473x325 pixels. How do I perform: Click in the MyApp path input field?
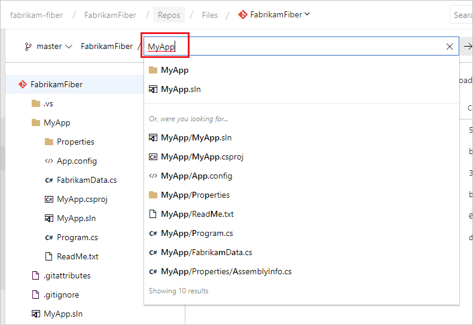(301, 46)
